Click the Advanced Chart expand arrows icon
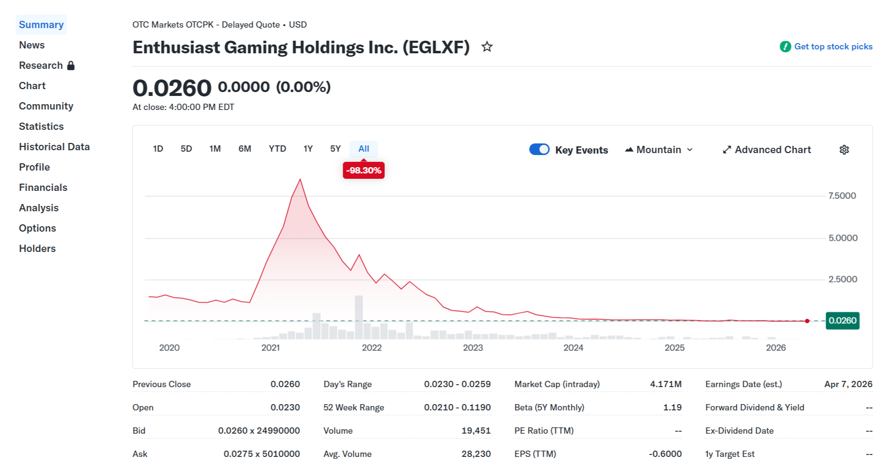The image size is (879, 470). coord(727,150)
